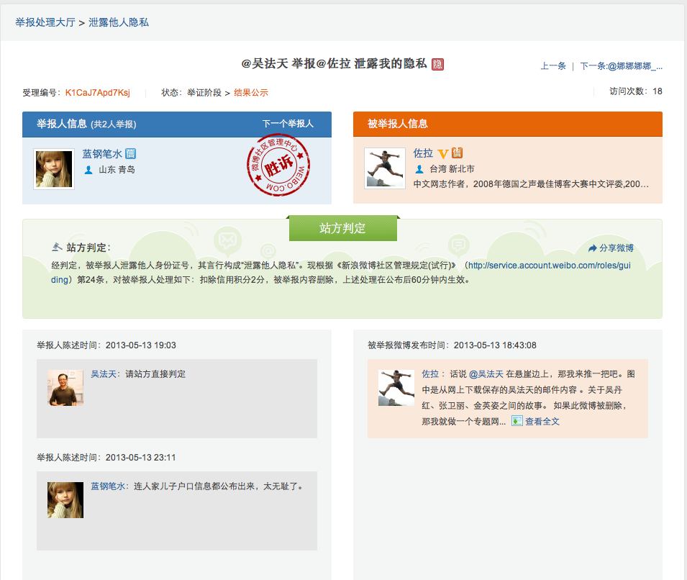
Task: Click person icon beside 台湾 新北市
Action: 419,169
